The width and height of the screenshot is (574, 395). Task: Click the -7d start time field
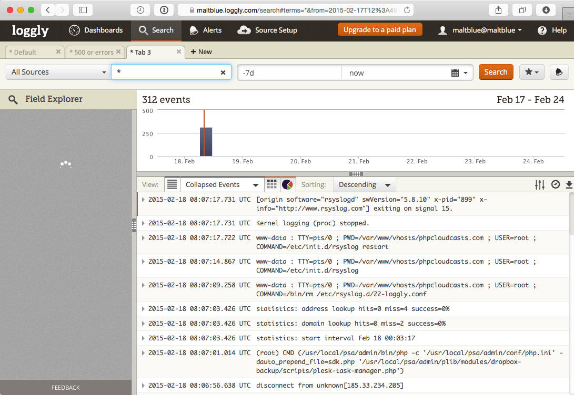(289, 72)
